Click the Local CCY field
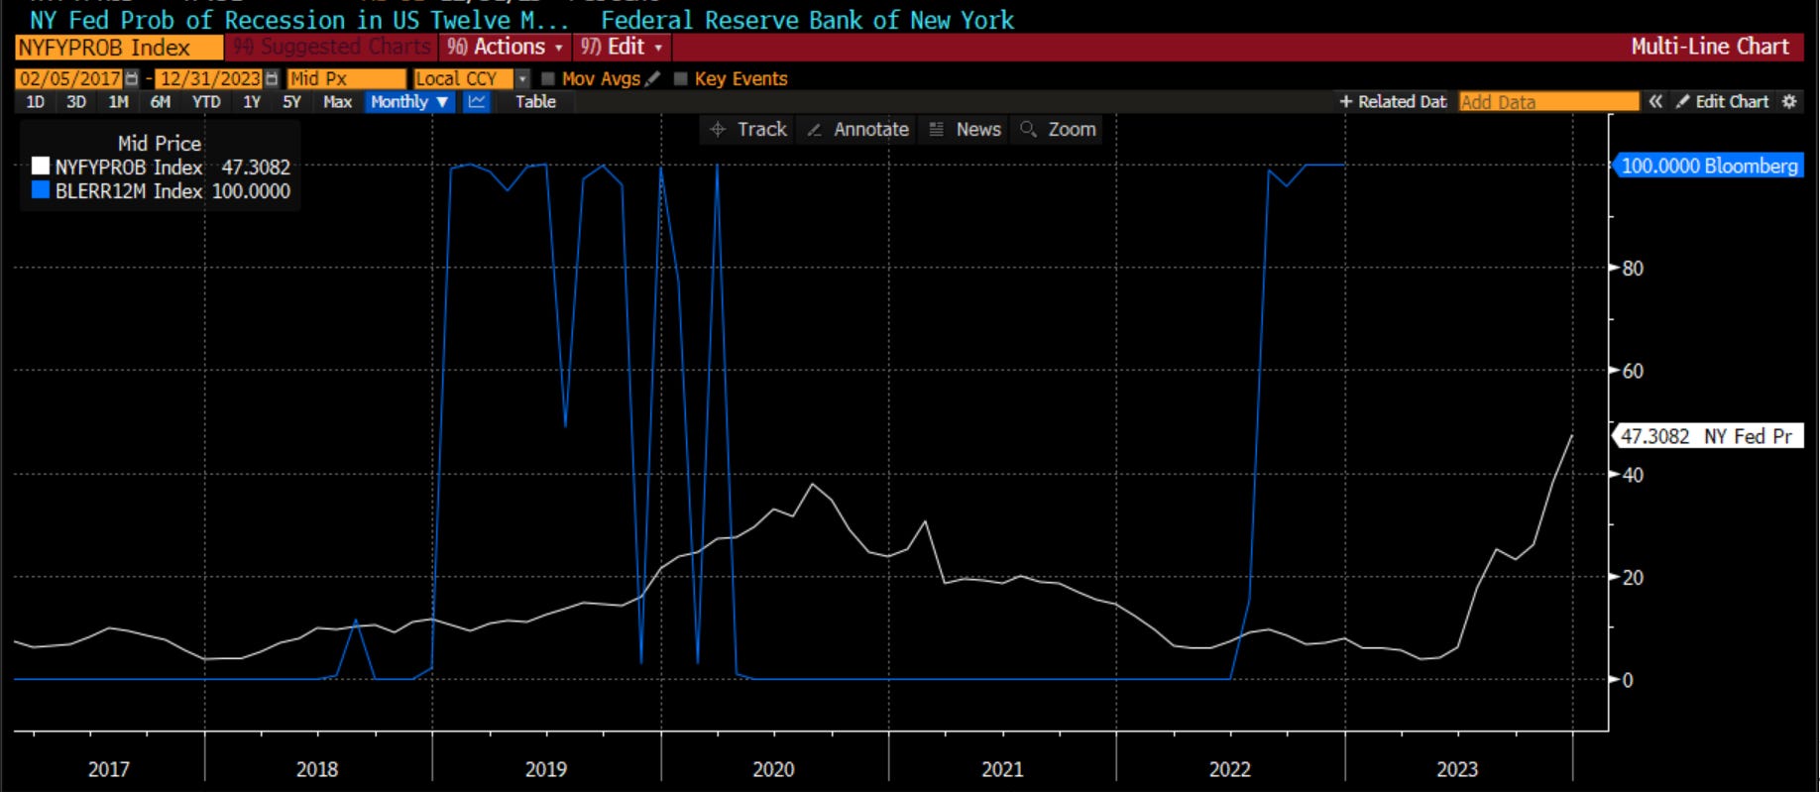This screenshot has height=792, width=1820. pyautogui.click(x=463, y=78)
